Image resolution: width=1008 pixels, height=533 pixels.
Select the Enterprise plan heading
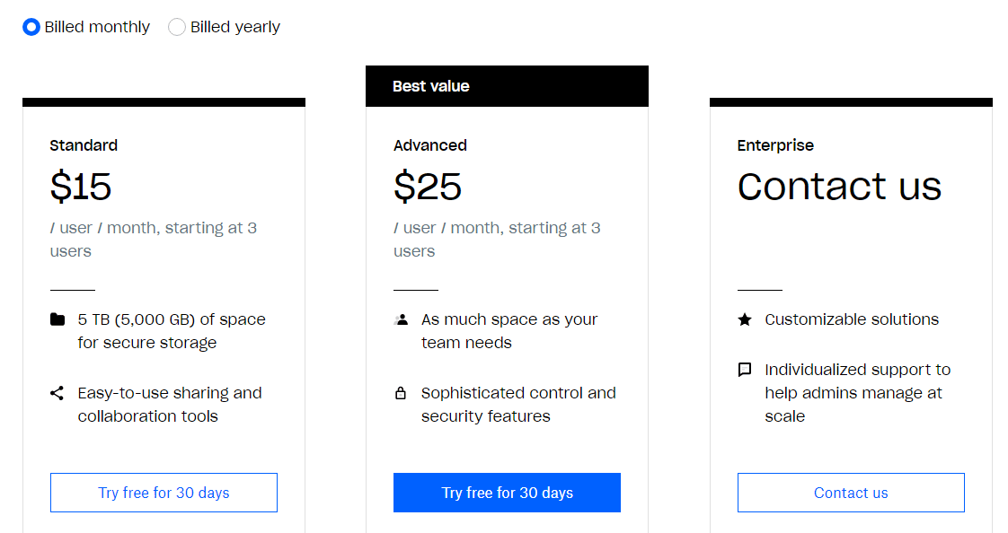click(x=775, y=145)
